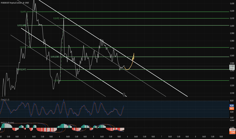Click the stochastic value 63,26
This screenshot has height=139, width=236.
pyautogui.click(x=232, y=106)
